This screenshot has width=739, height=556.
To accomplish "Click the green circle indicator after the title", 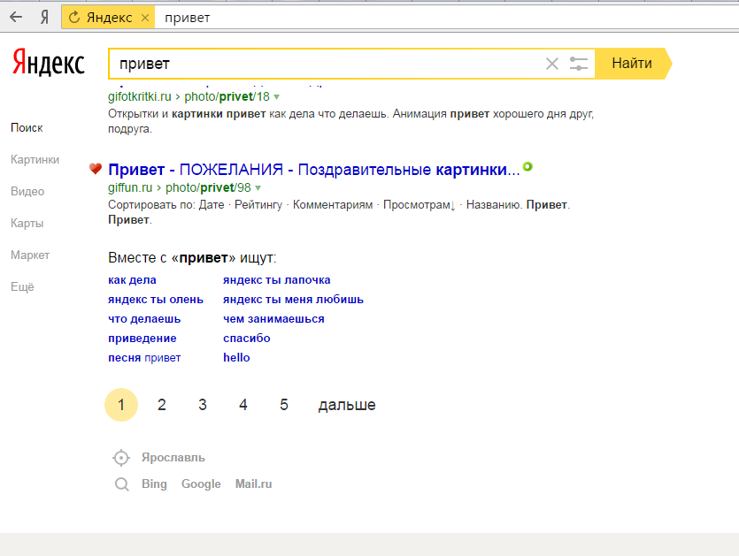I will (x=527, y=166).
